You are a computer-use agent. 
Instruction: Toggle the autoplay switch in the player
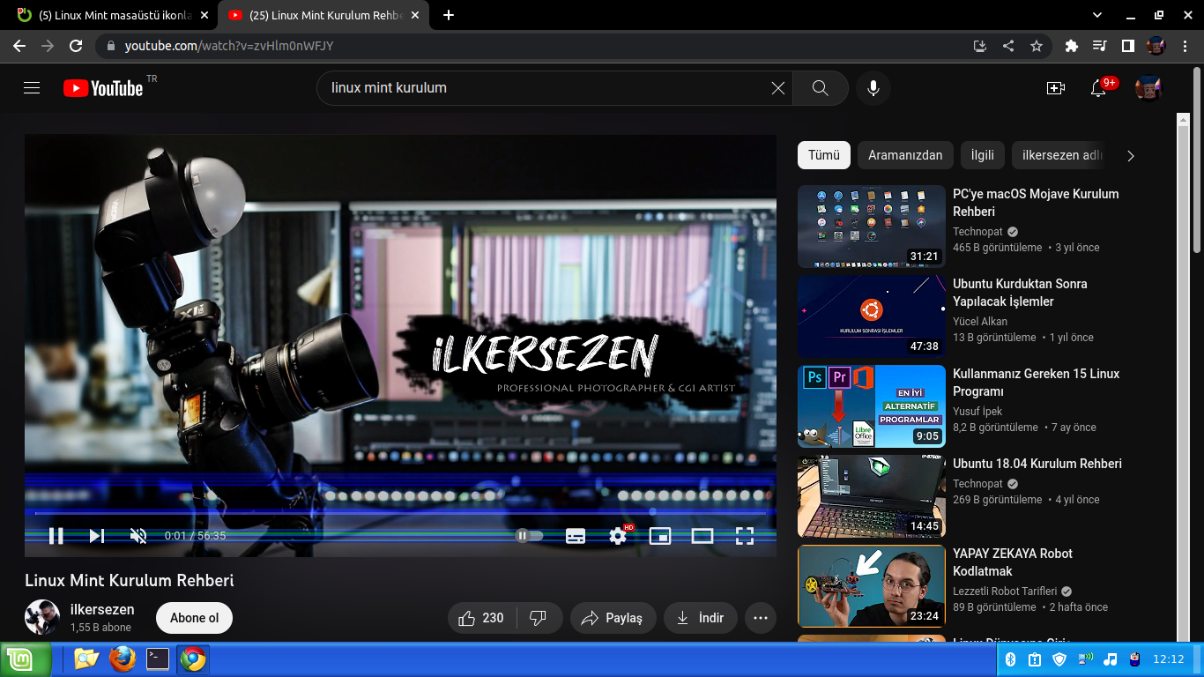pos(529,535)
